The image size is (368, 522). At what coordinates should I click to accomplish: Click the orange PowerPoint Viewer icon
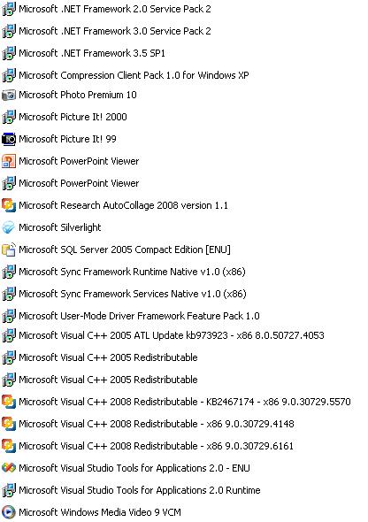pos(9,161)
